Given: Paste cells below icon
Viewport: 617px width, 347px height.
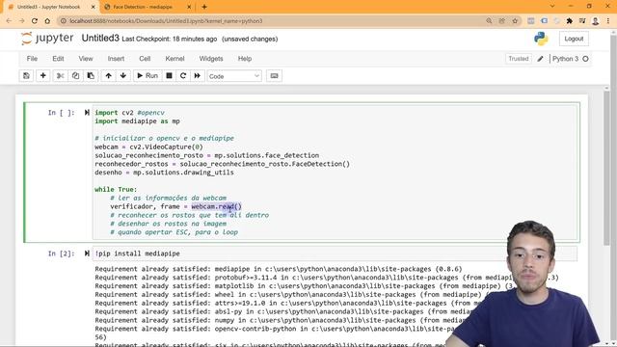Looking at the screenshot, I should [91, 76].
